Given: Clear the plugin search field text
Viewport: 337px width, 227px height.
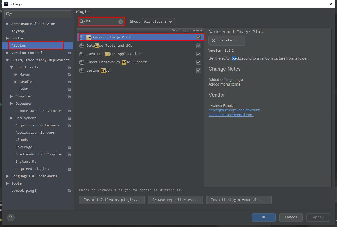Looking at the screenshot, I should coord(121,22).
